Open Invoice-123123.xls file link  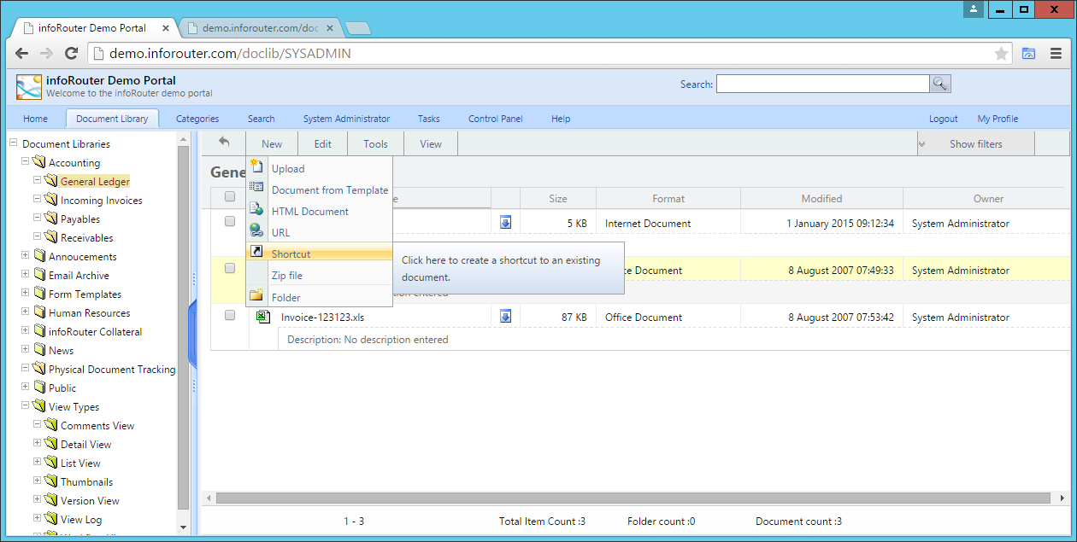[323, 318]
